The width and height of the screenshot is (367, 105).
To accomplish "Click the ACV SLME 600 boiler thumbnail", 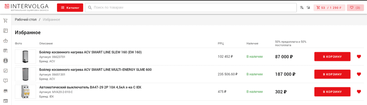I will coord(25,74).
